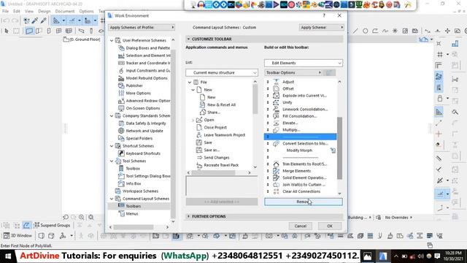Toggle Suspend Groups in ARCHICAD window

pyautogui.click(x=52, y=225)
